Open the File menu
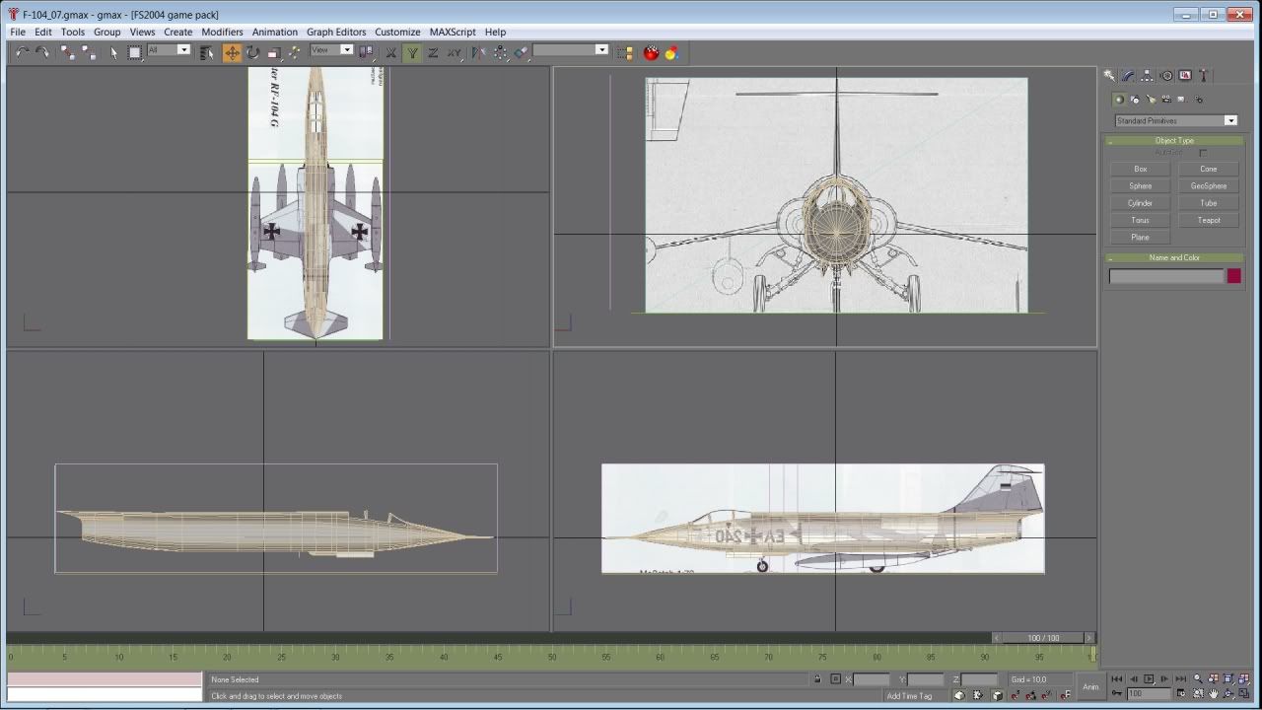Screen dimensions: 1262x710 click(x=18, y=32)
